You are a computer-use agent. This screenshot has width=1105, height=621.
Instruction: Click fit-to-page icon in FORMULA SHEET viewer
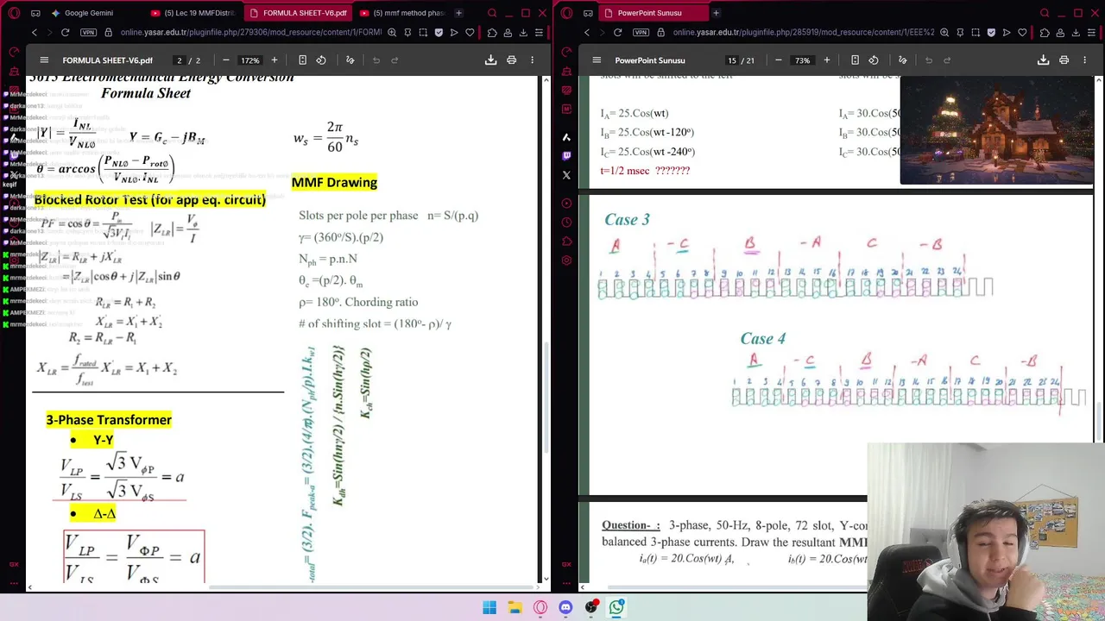(x=302, y=60)
